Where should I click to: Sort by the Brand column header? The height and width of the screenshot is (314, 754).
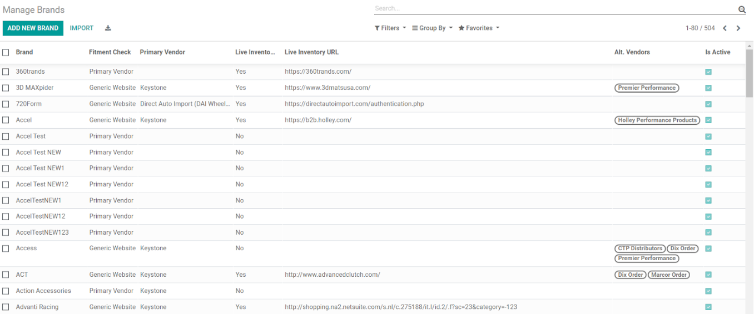24,52
